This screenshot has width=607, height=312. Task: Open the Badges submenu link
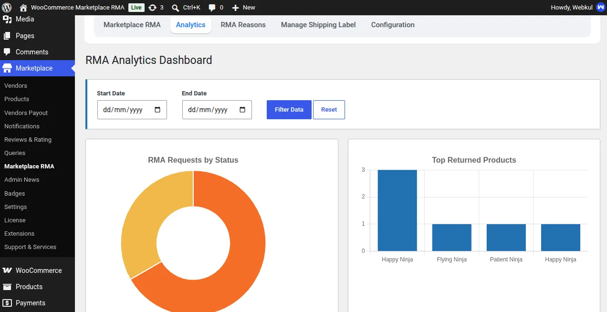15,194
